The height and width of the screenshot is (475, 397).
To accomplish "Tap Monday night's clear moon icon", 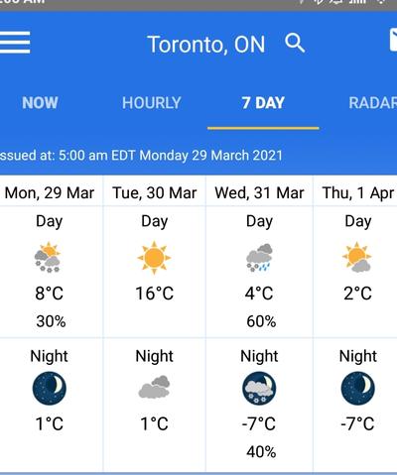I will coord(50,388).
